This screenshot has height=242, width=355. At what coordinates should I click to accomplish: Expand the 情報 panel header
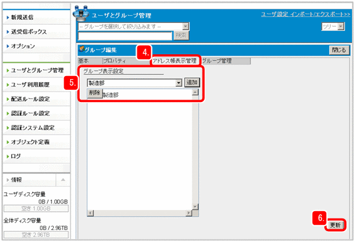point(30,180)
